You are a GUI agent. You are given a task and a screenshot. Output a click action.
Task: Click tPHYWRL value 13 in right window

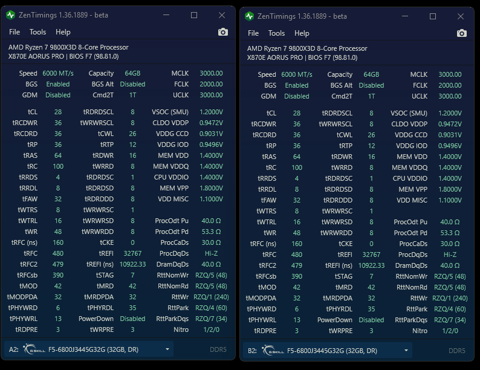(297, 320)
